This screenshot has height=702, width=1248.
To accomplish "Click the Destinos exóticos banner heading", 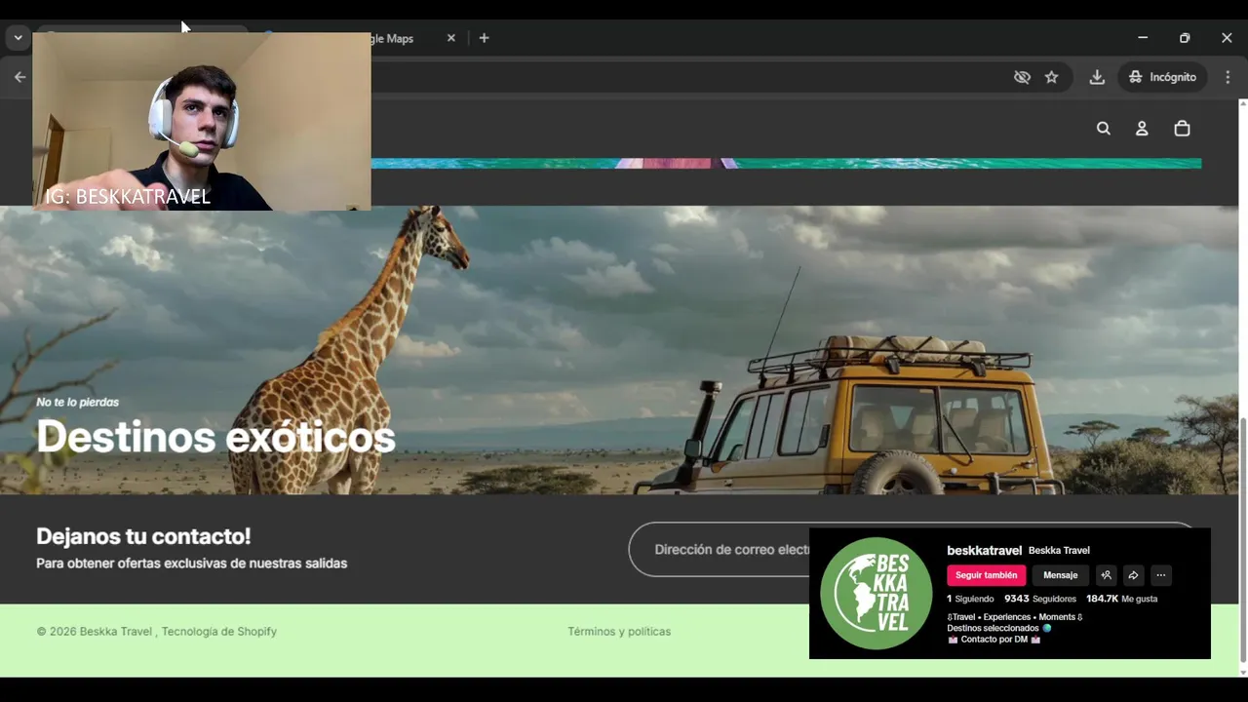I will 215,437.
